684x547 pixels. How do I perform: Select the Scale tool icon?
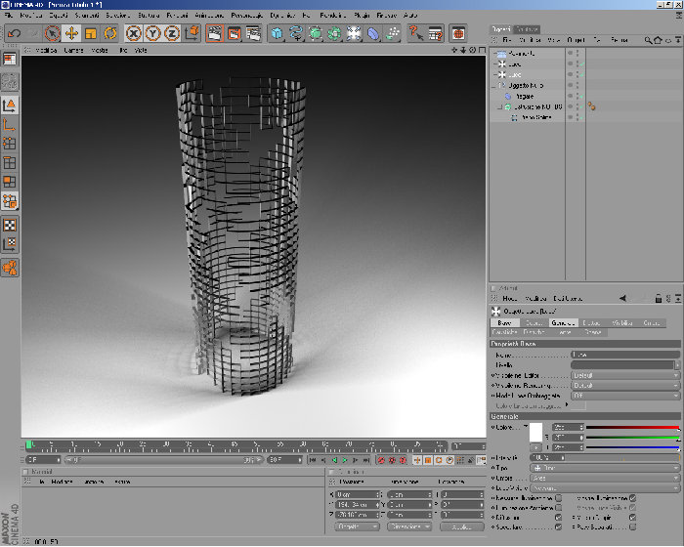point(91,33)
